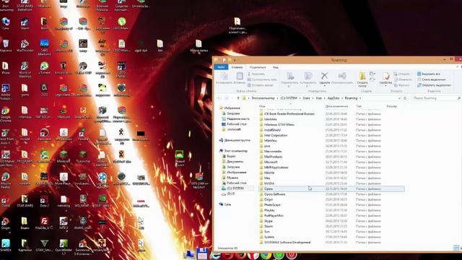Select the Macromedia folder row
This screenshot has height=260, width=462.
[x=331, y=151]
